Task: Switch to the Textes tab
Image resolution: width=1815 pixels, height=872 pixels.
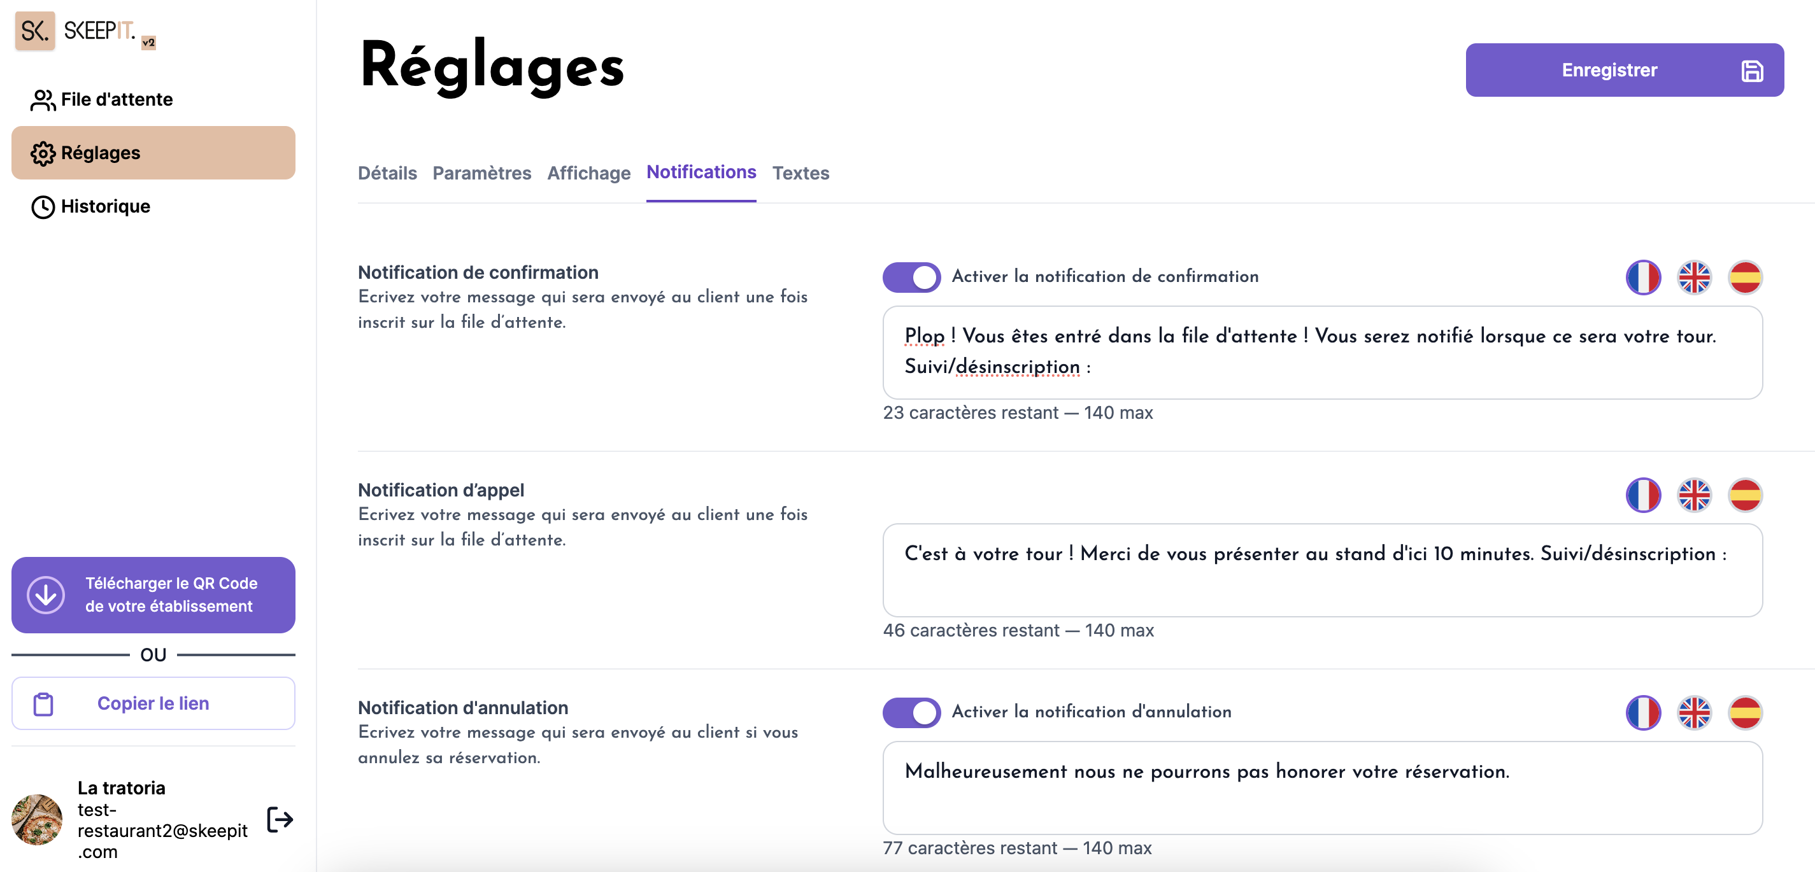Action: (x=802, y=172)
